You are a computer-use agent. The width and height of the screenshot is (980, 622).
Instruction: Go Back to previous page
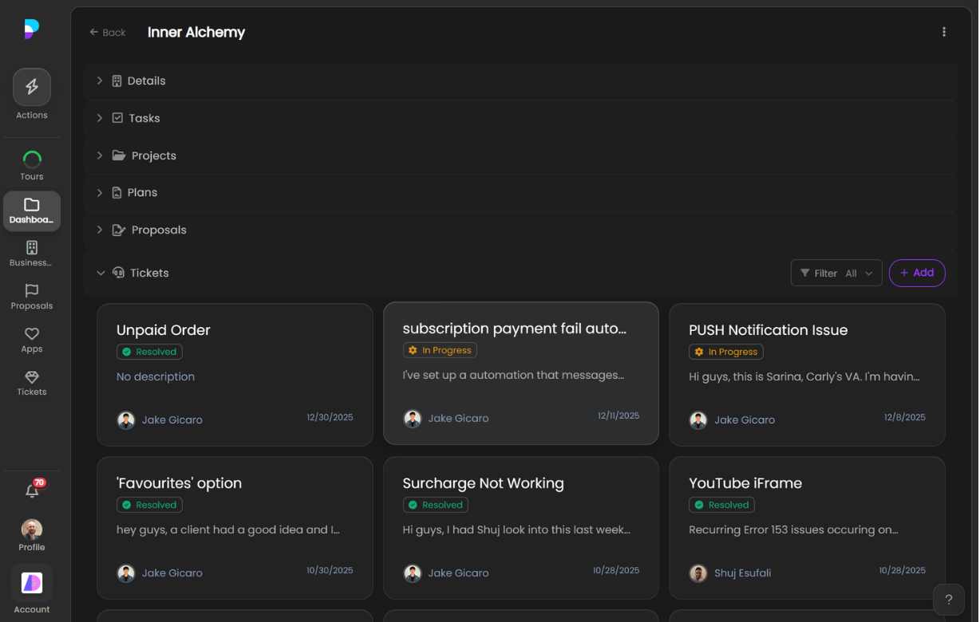pos(108,33)
